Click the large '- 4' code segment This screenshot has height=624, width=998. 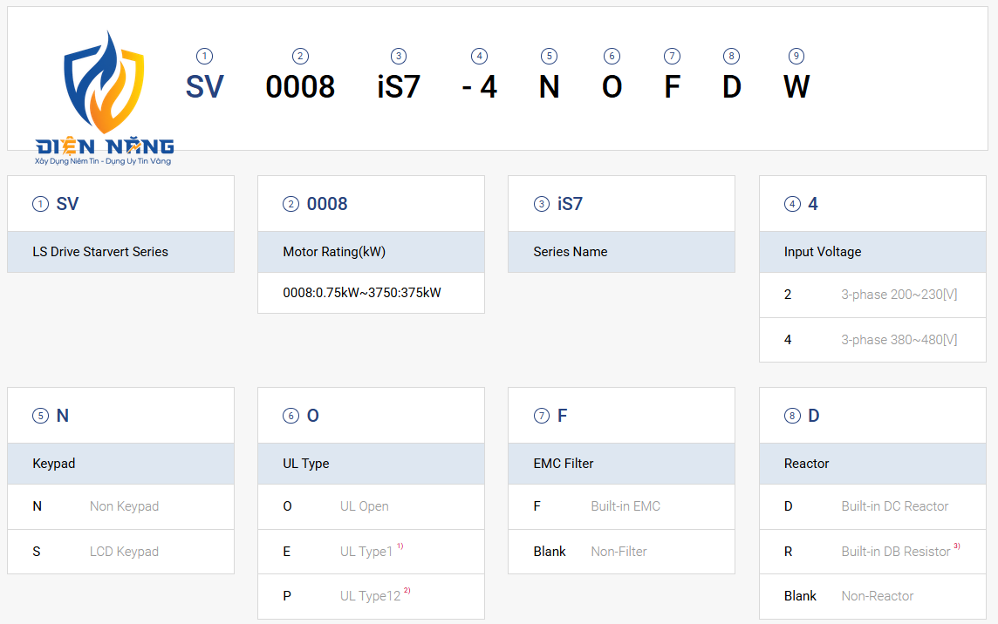pyautogui.click(x=479, y=86)
